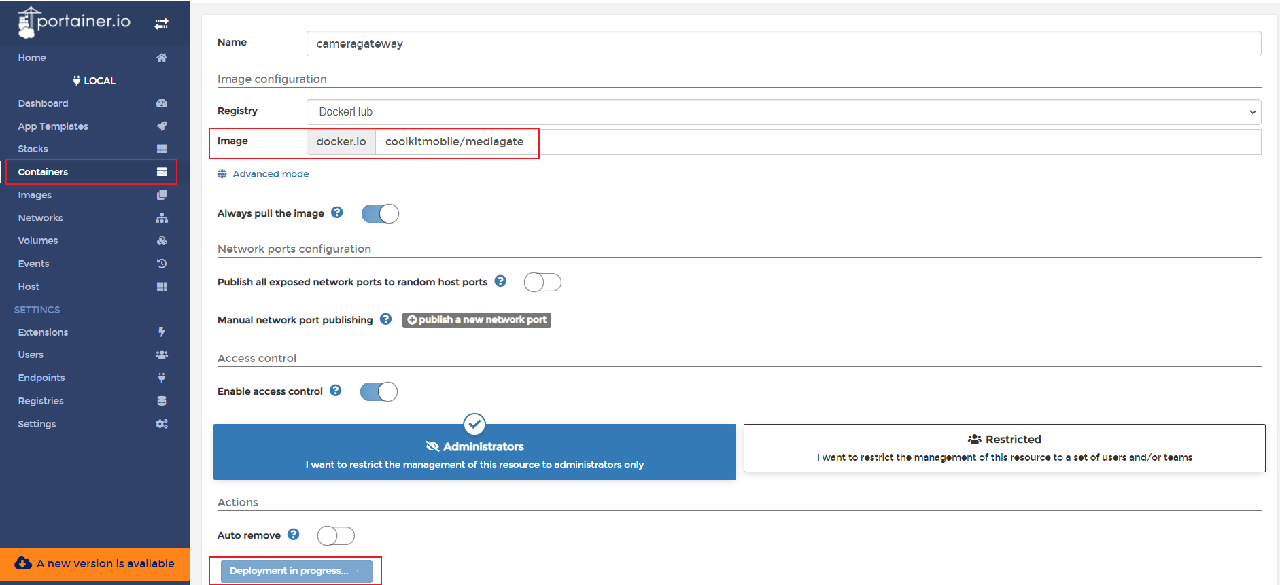Click the Volumes cubes icon
Image resolution: width=1280 pixels, height=585 pixels.
click(x=162, y=241)
